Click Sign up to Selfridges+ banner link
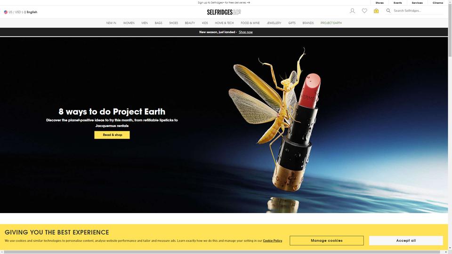The image size is (452, 254). click(224, 3)
